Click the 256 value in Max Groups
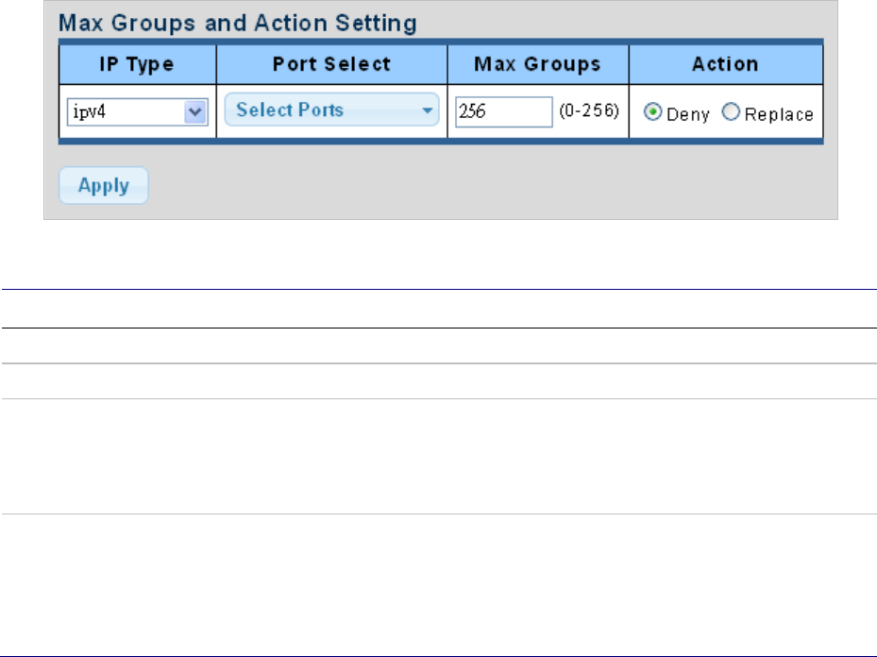877x657 pixels. point(469,111)
